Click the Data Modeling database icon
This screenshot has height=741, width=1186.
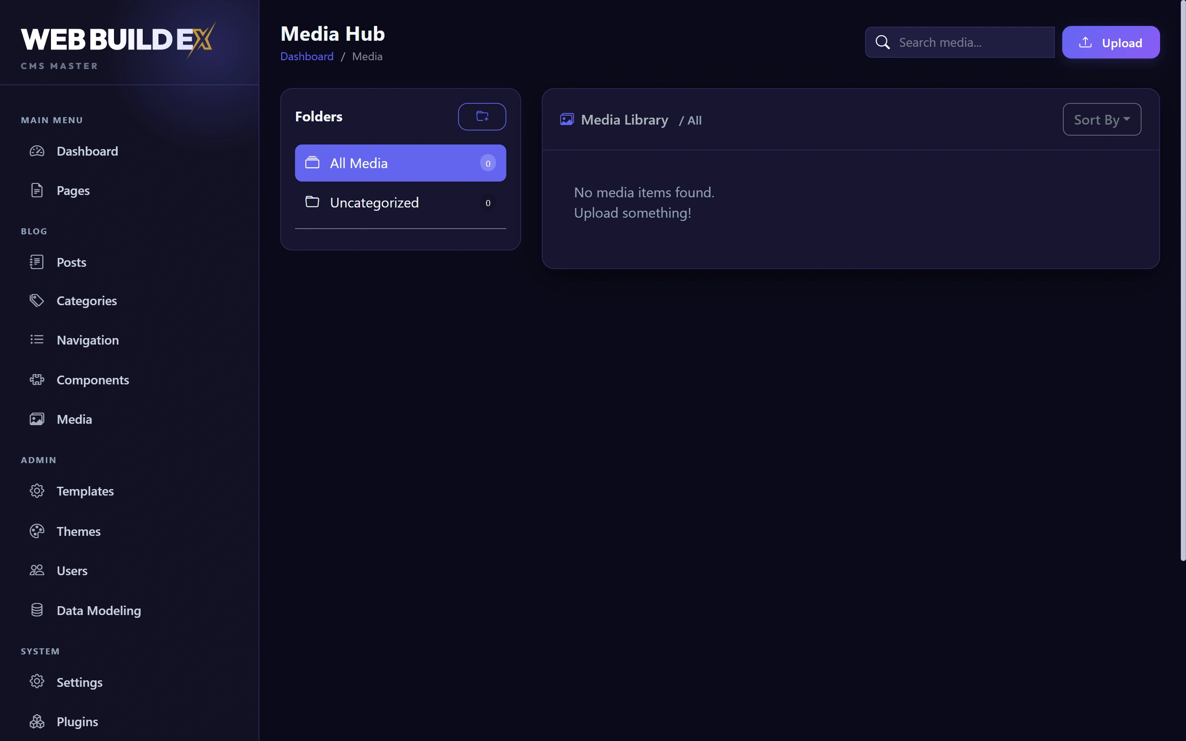coord(37,610)
